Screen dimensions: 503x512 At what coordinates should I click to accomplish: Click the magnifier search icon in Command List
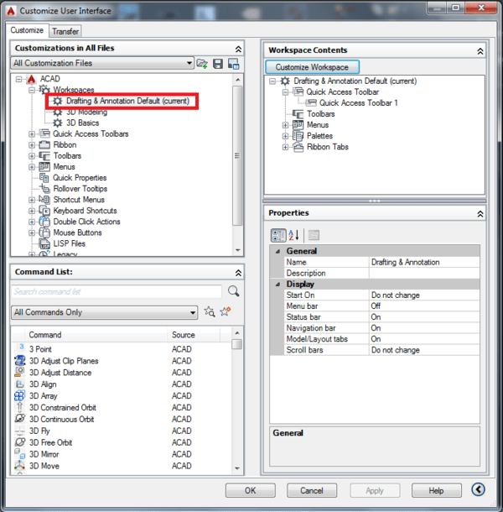click(233, 291)
